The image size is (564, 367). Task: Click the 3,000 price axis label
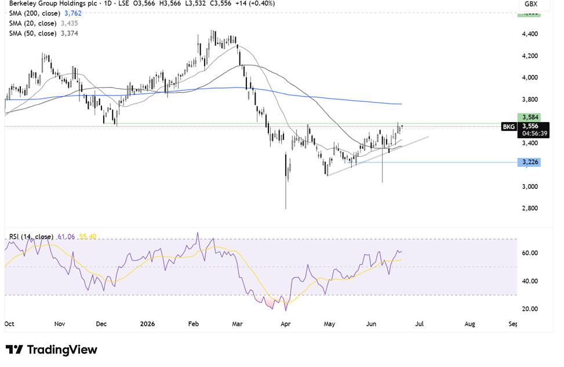point(530,187)
